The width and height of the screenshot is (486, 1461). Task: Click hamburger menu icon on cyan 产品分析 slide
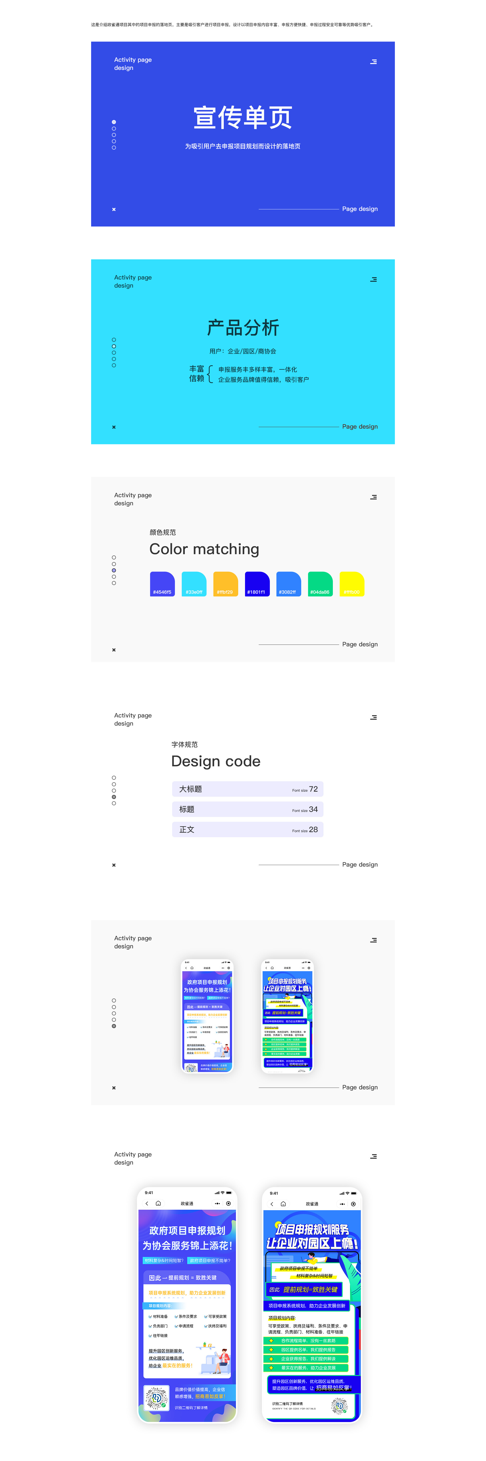coord(373,279)
